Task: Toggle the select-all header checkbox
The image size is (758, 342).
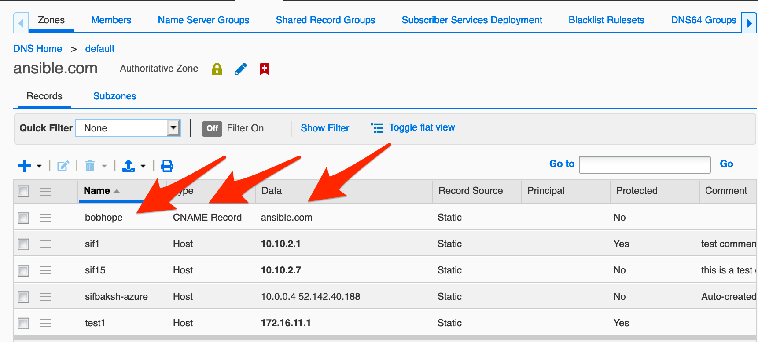Action: pyautogui.click(x=23, y=191)
